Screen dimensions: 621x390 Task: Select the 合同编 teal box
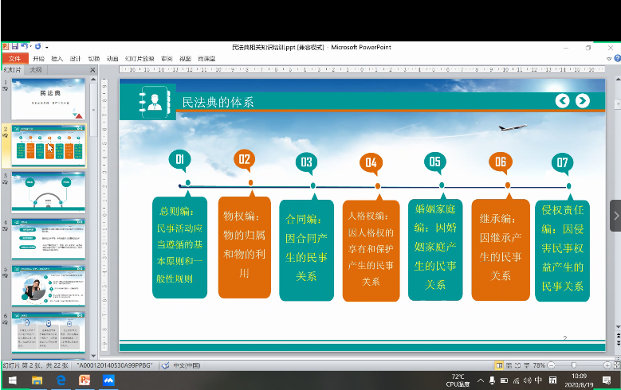pos(307,250)
